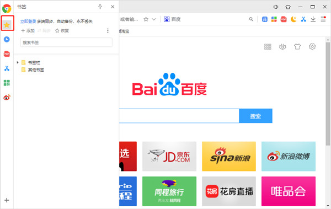This screenshot has width=331, height=209.
Task: Toggle the eye visibility icon on page
Action: point(282,47)
